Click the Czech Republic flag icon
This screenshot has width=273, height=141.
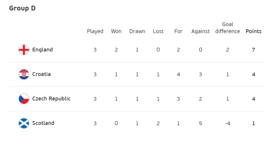24,99
